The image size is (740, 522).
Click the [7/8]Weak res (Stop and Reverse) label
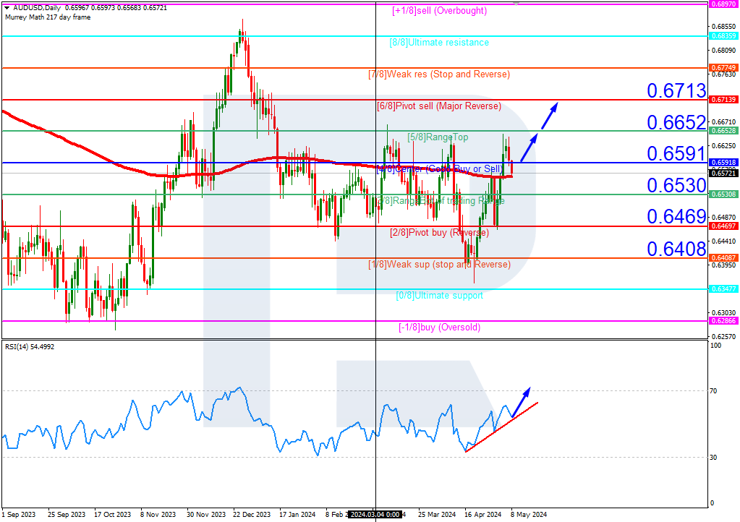coord(438,74)
